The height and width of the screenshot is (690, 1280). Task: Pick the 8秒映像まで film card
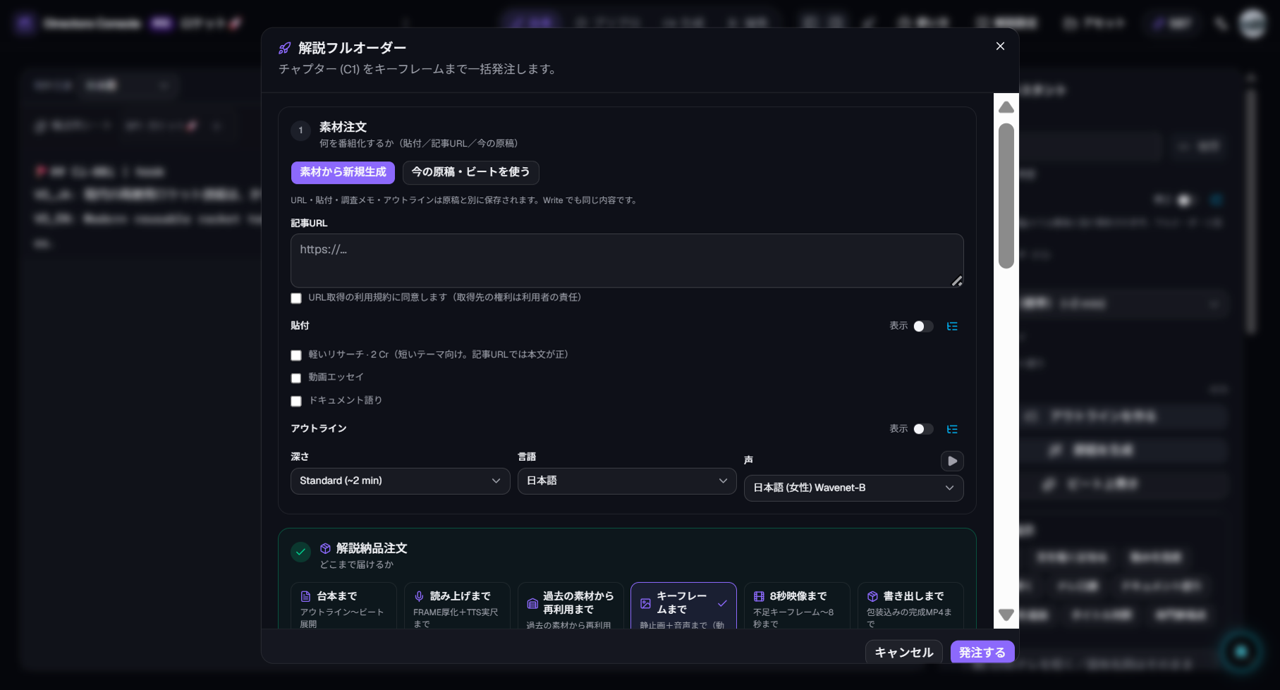(x=797, y=606)
